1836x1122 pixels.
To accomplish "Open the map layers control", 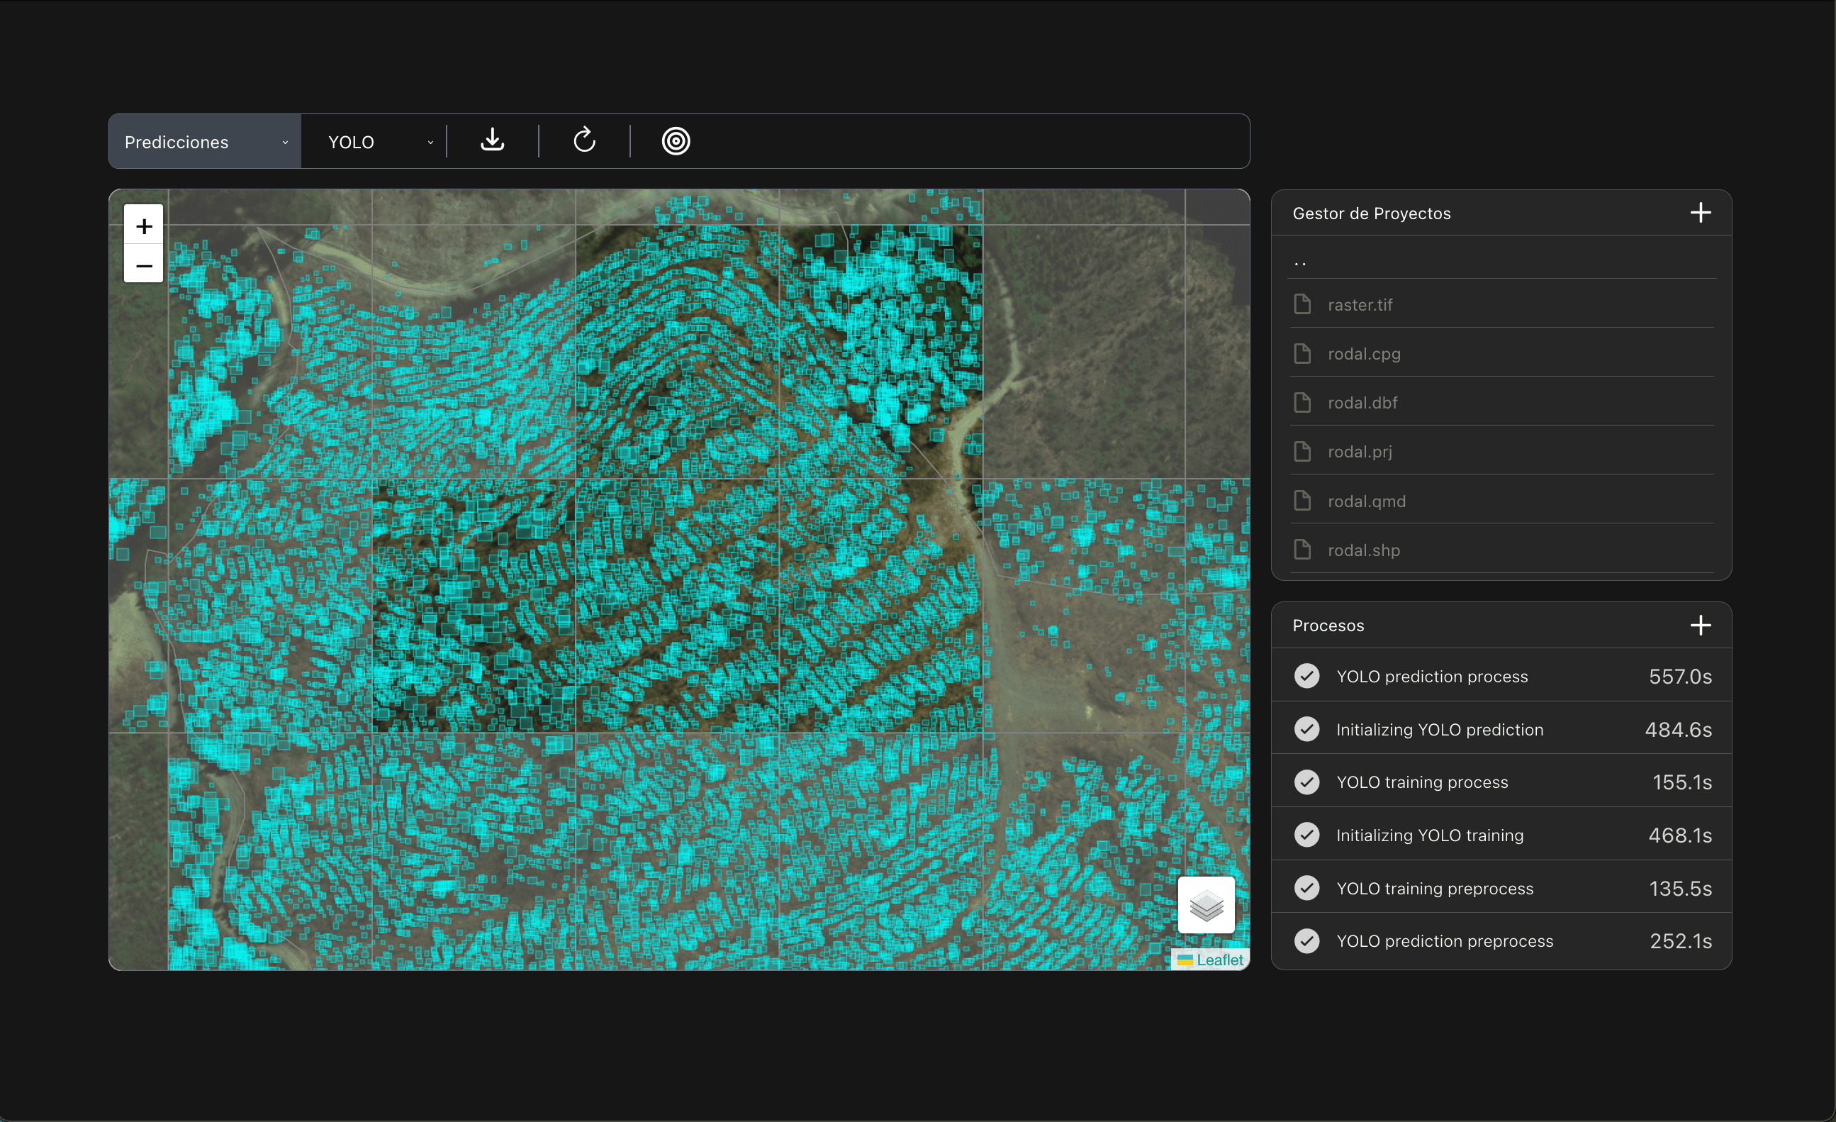I will click(x=1206, y=905).
